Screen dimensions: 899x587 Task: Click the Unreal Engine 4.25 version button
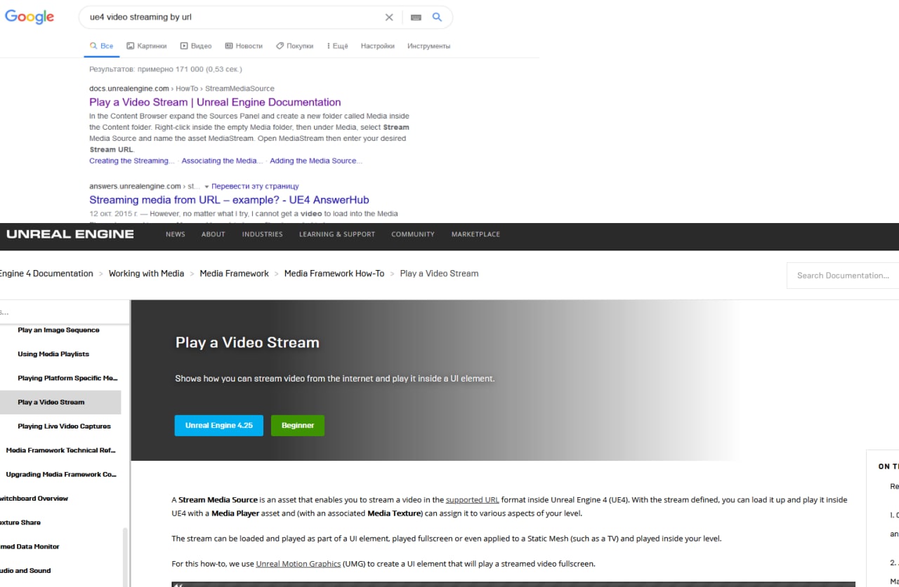[x=219, y=426]
